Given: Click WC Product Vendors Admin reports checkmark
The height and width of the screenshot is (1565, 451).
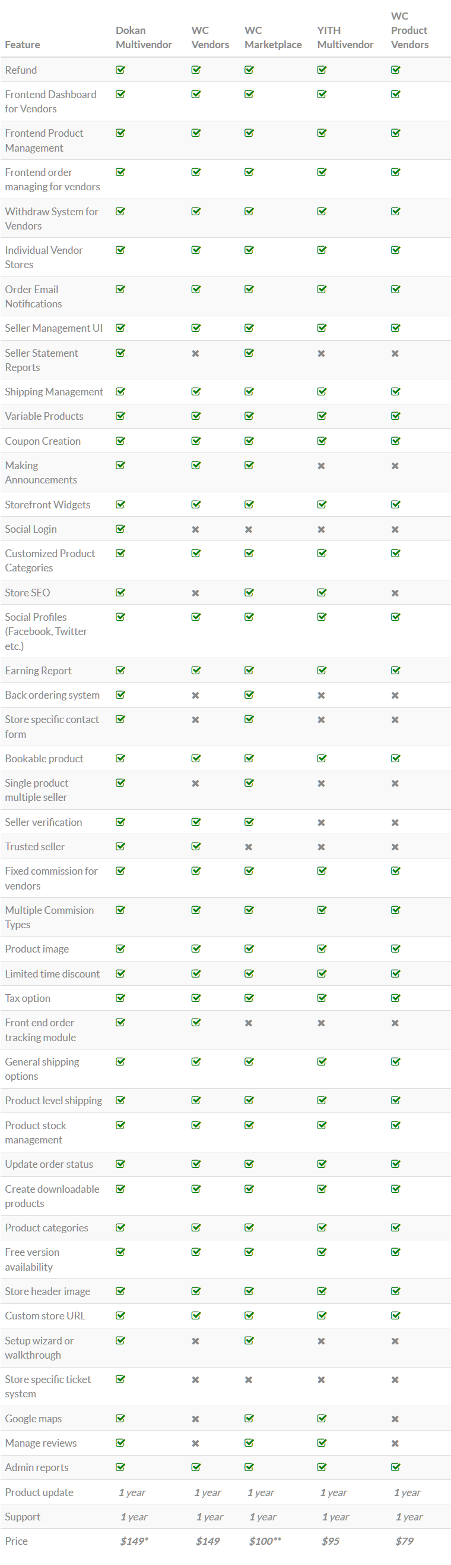Looking at the screenshot, I should pos(395,1467).
